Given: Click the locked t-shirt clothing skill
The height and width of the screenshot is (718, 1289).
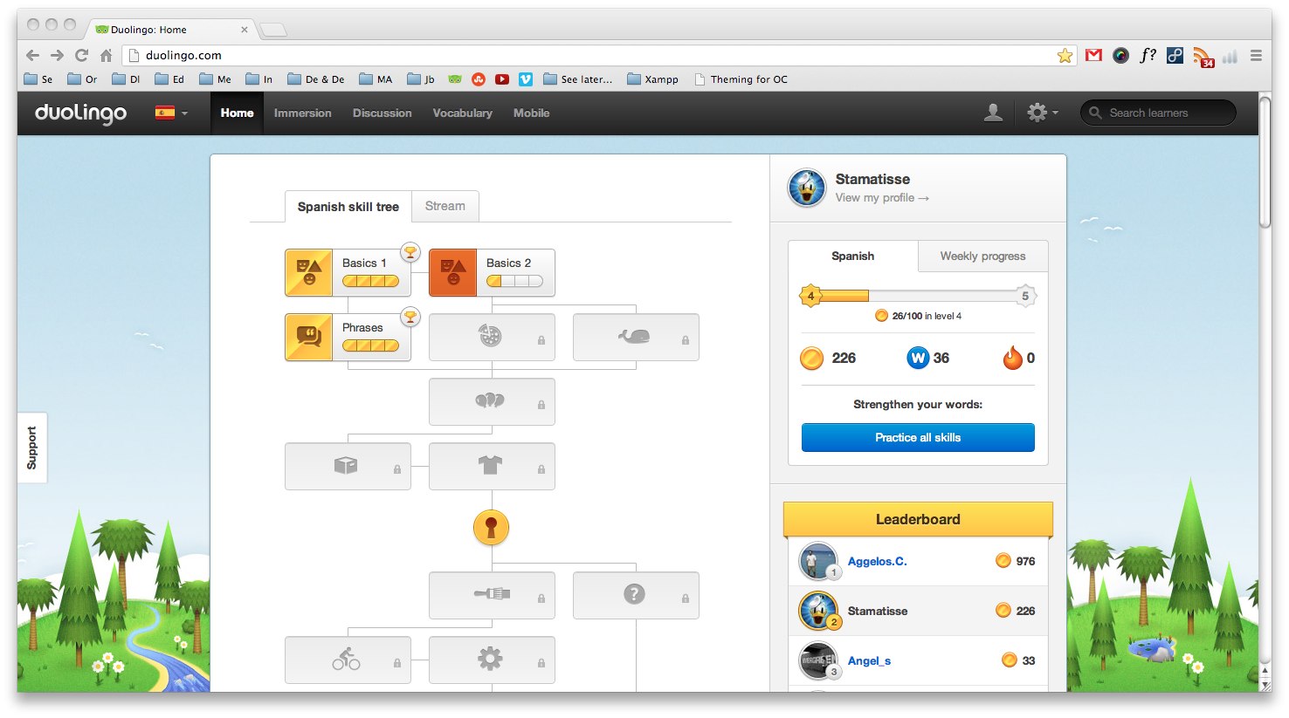Looking at the screenshot, I should click(492, 466).
